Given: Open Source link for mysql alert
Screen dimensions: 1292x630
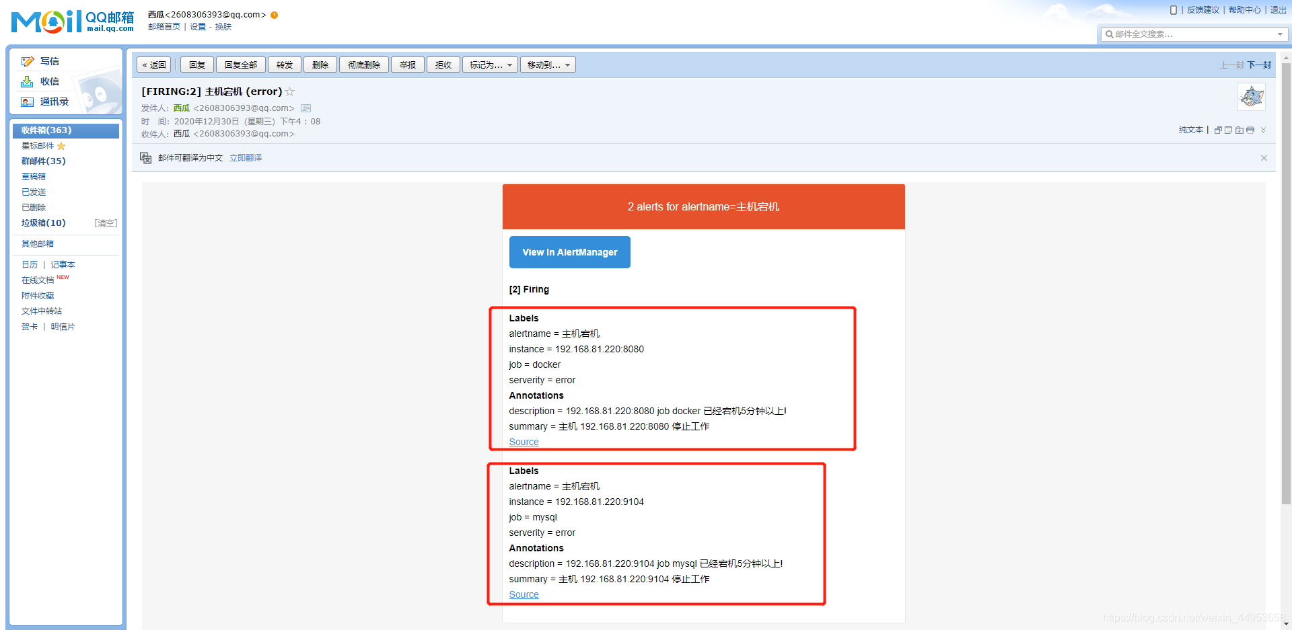Looking at the screenshot, I should click(x=524, y=594).
